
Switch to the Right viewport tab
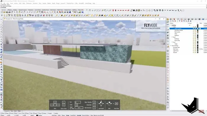(x=19, y=111)
